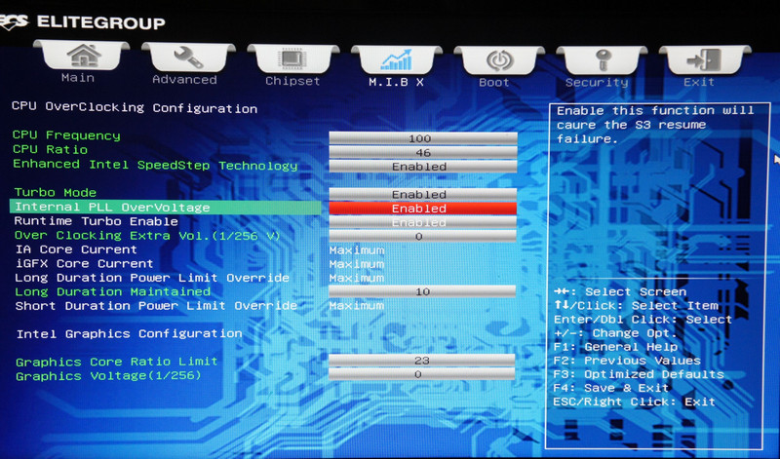Viewport: 780px width, 459px height.
Task: Switch to the Chipset tab label
Action: tap(292, 81)
